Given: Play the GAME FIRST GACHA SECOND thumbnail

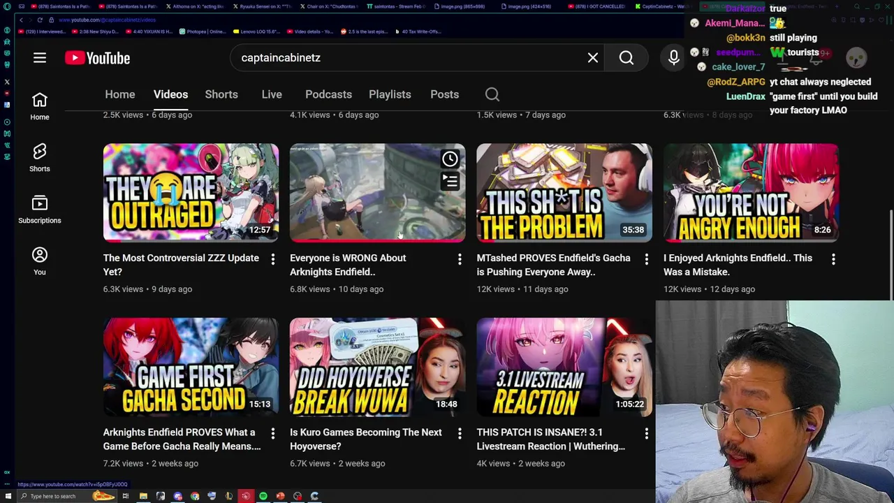Looking at the screenshot, I should [191, 367].
